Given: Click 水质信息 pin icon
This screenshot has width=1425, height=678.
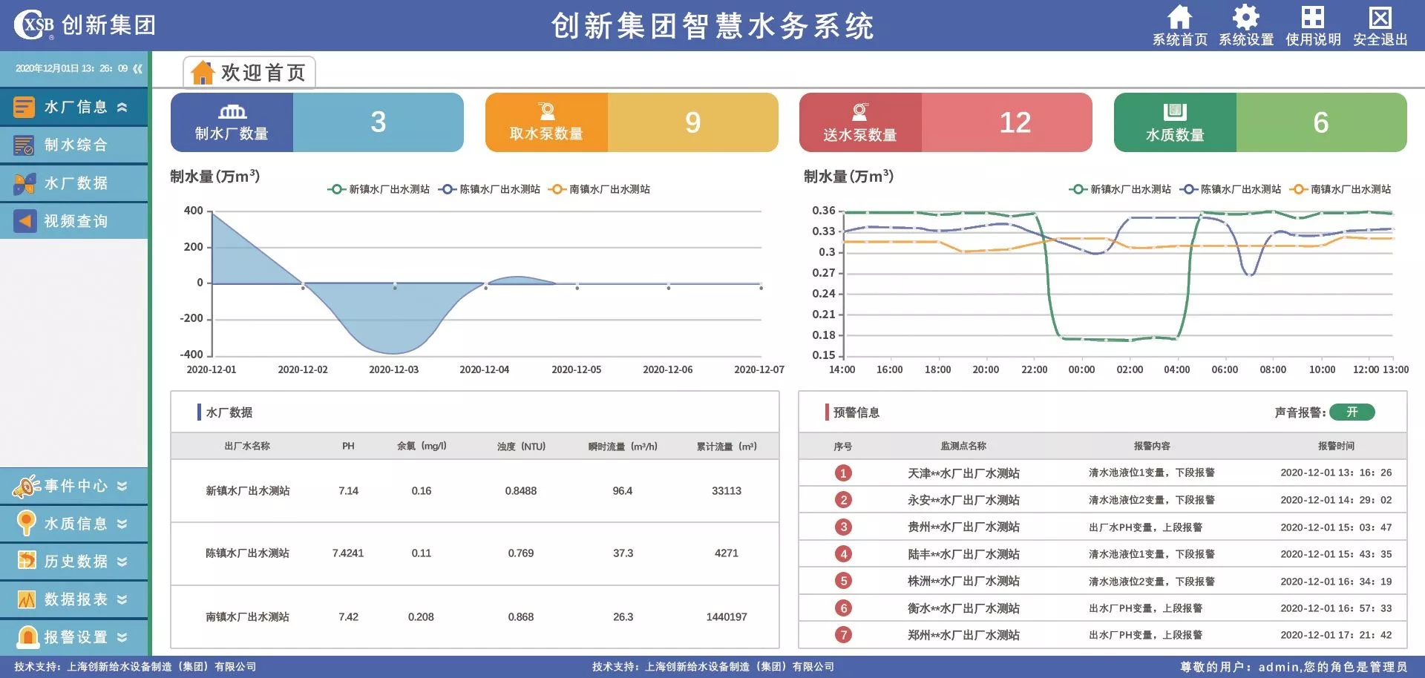Looking at the screenshot, I should 26,523.
